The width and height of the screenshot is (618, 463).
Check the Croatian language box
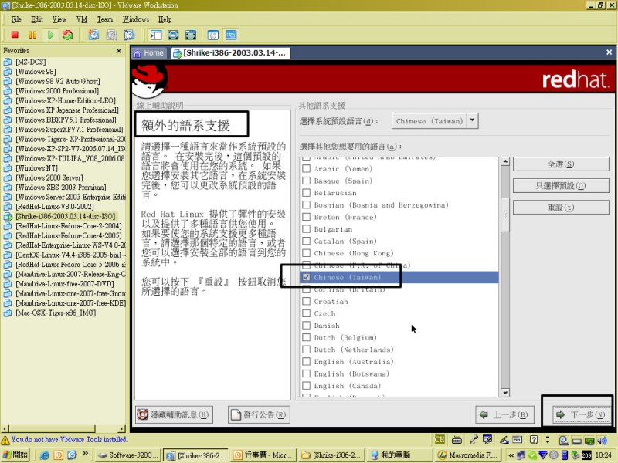306,302
